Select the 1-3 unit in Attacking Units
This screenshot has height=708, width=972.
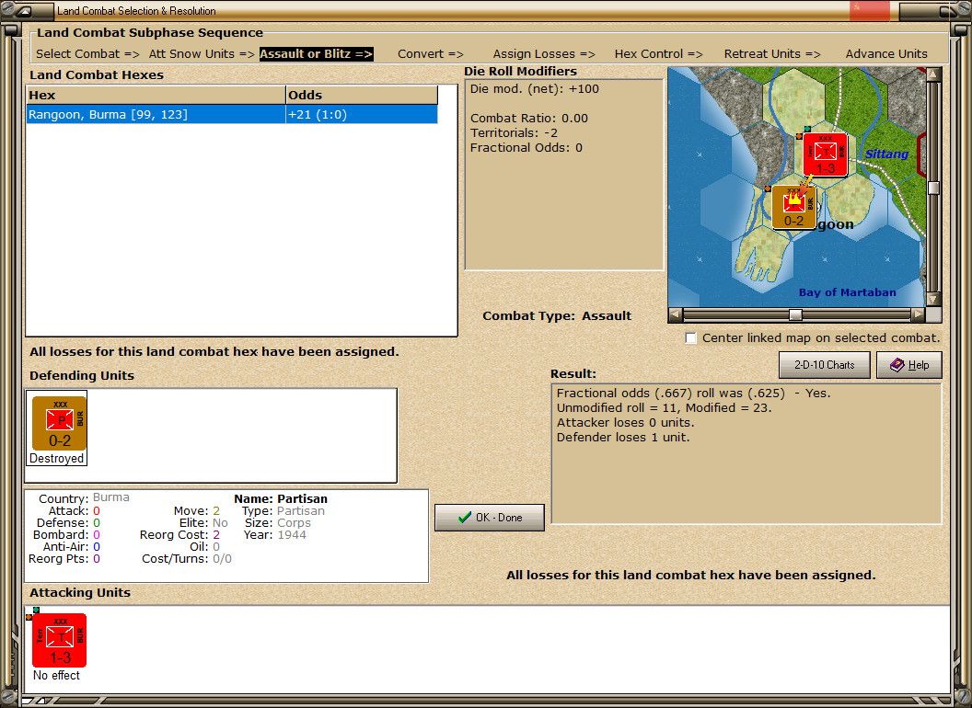pos(59,640)
